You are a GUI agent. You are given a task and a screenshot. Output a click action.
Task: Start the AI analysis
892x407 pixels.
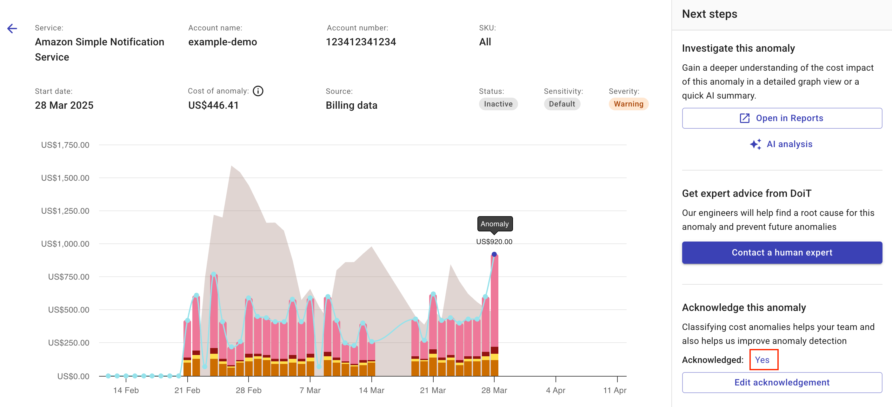point(789,144)
